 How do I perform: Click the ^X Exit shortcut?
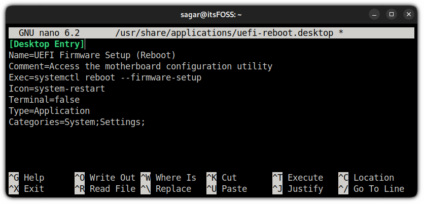[x=26, y=189]
